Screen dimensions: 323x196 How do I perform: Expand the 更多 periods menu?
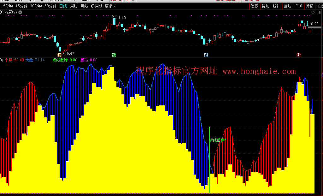[110, 6]
